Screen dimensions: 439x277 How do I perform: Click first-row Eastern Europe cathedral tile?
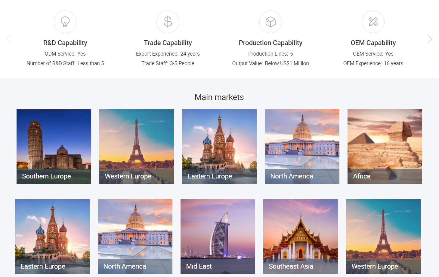[x=219, y=147]
